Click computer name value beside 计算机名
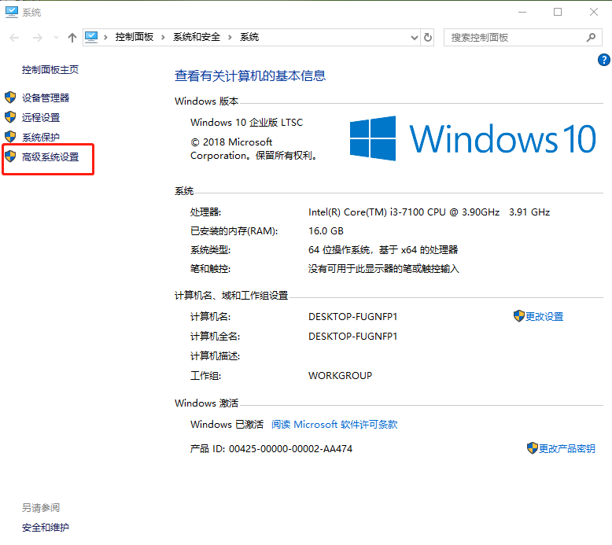Image resolution: width=612 pixels, height=545 pixels. point(353,317)
